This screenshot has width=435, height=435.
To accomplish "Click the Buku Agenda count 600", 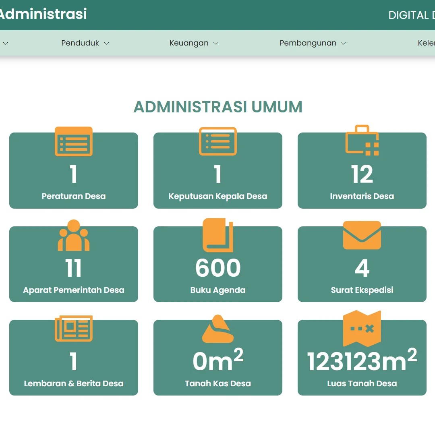I will 218,268.
